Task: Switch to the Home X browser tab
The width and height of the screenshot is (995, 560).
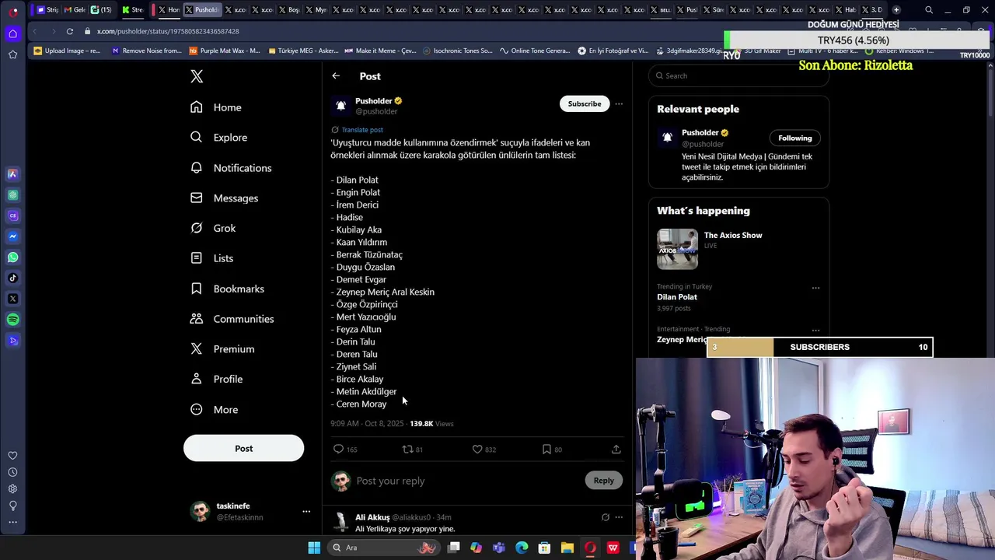Action: pyautogui.click(x=169, y=10)
